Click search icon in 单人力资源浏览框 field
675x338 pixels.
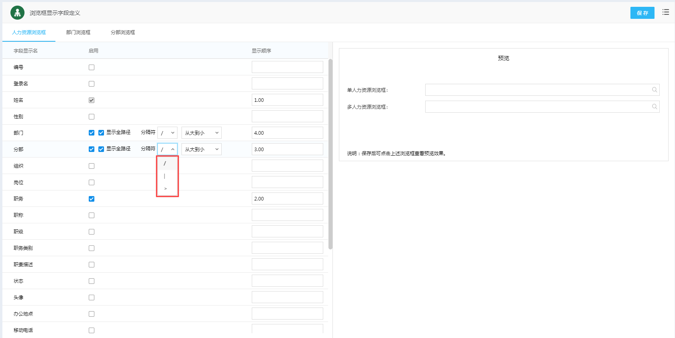tap(654, 90)
